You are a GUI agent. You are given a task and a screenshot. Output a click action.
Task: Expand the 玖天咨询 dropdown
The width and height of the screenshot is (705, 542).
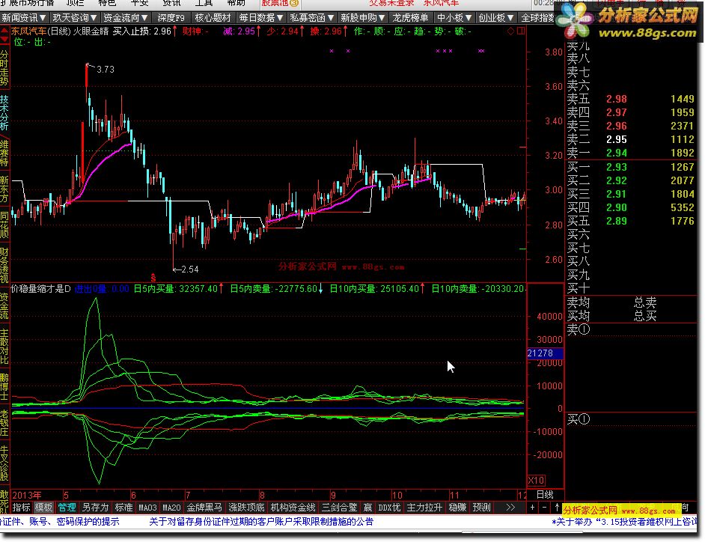click(x=75, y=17)
